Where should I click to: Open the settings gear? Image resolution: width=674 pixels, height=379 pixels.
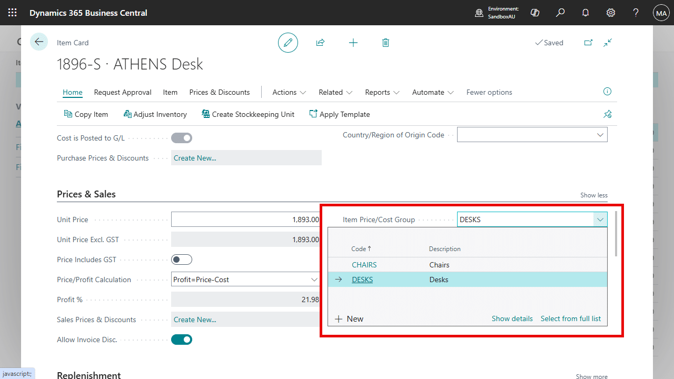(x=611, y=13)
